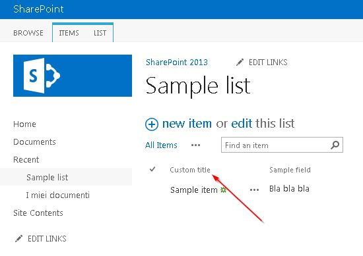Viewport: 363px width, 256px height.
Task: Go to Home in left navigation
Action: point(24,124)
